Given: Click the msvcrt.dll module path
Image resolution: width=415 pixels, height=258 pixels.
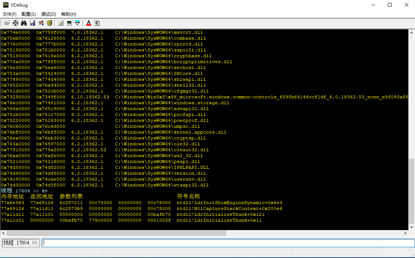Looking at the screenshot, I should point(159,32).
